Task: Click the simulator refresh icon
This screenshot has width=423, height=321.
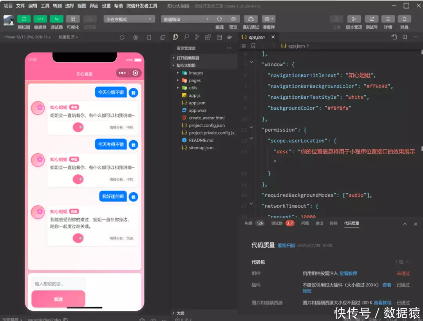Action: (x=122, y=38)
